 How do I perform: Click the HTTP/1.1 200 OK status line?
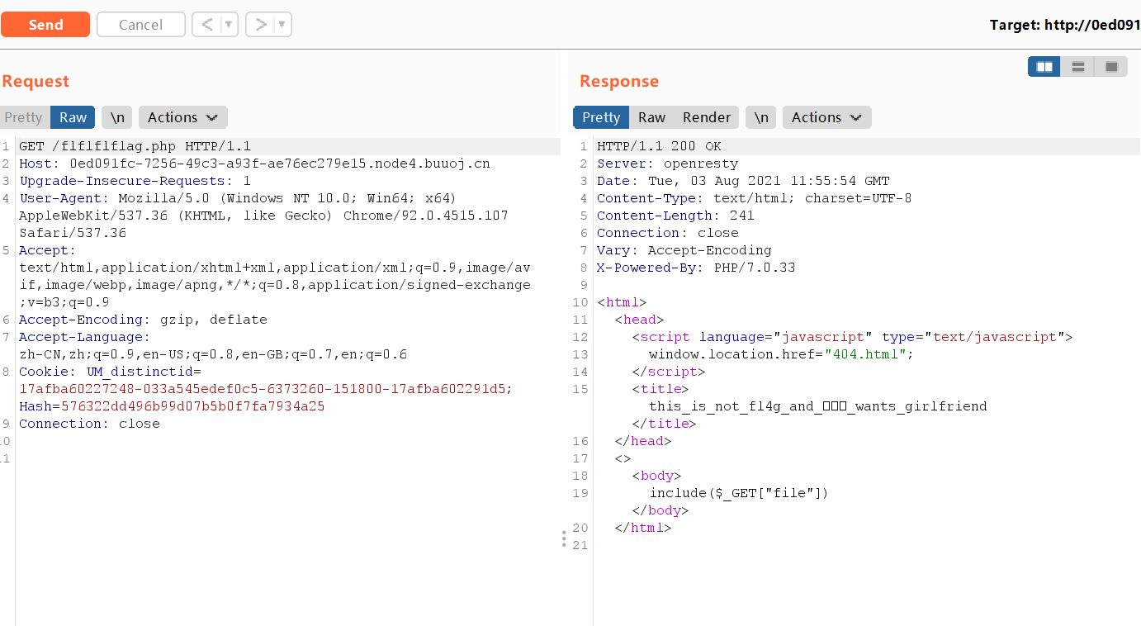pos(659,146)
